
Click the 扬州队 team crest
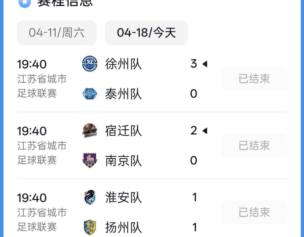click(x=89, y=227)
